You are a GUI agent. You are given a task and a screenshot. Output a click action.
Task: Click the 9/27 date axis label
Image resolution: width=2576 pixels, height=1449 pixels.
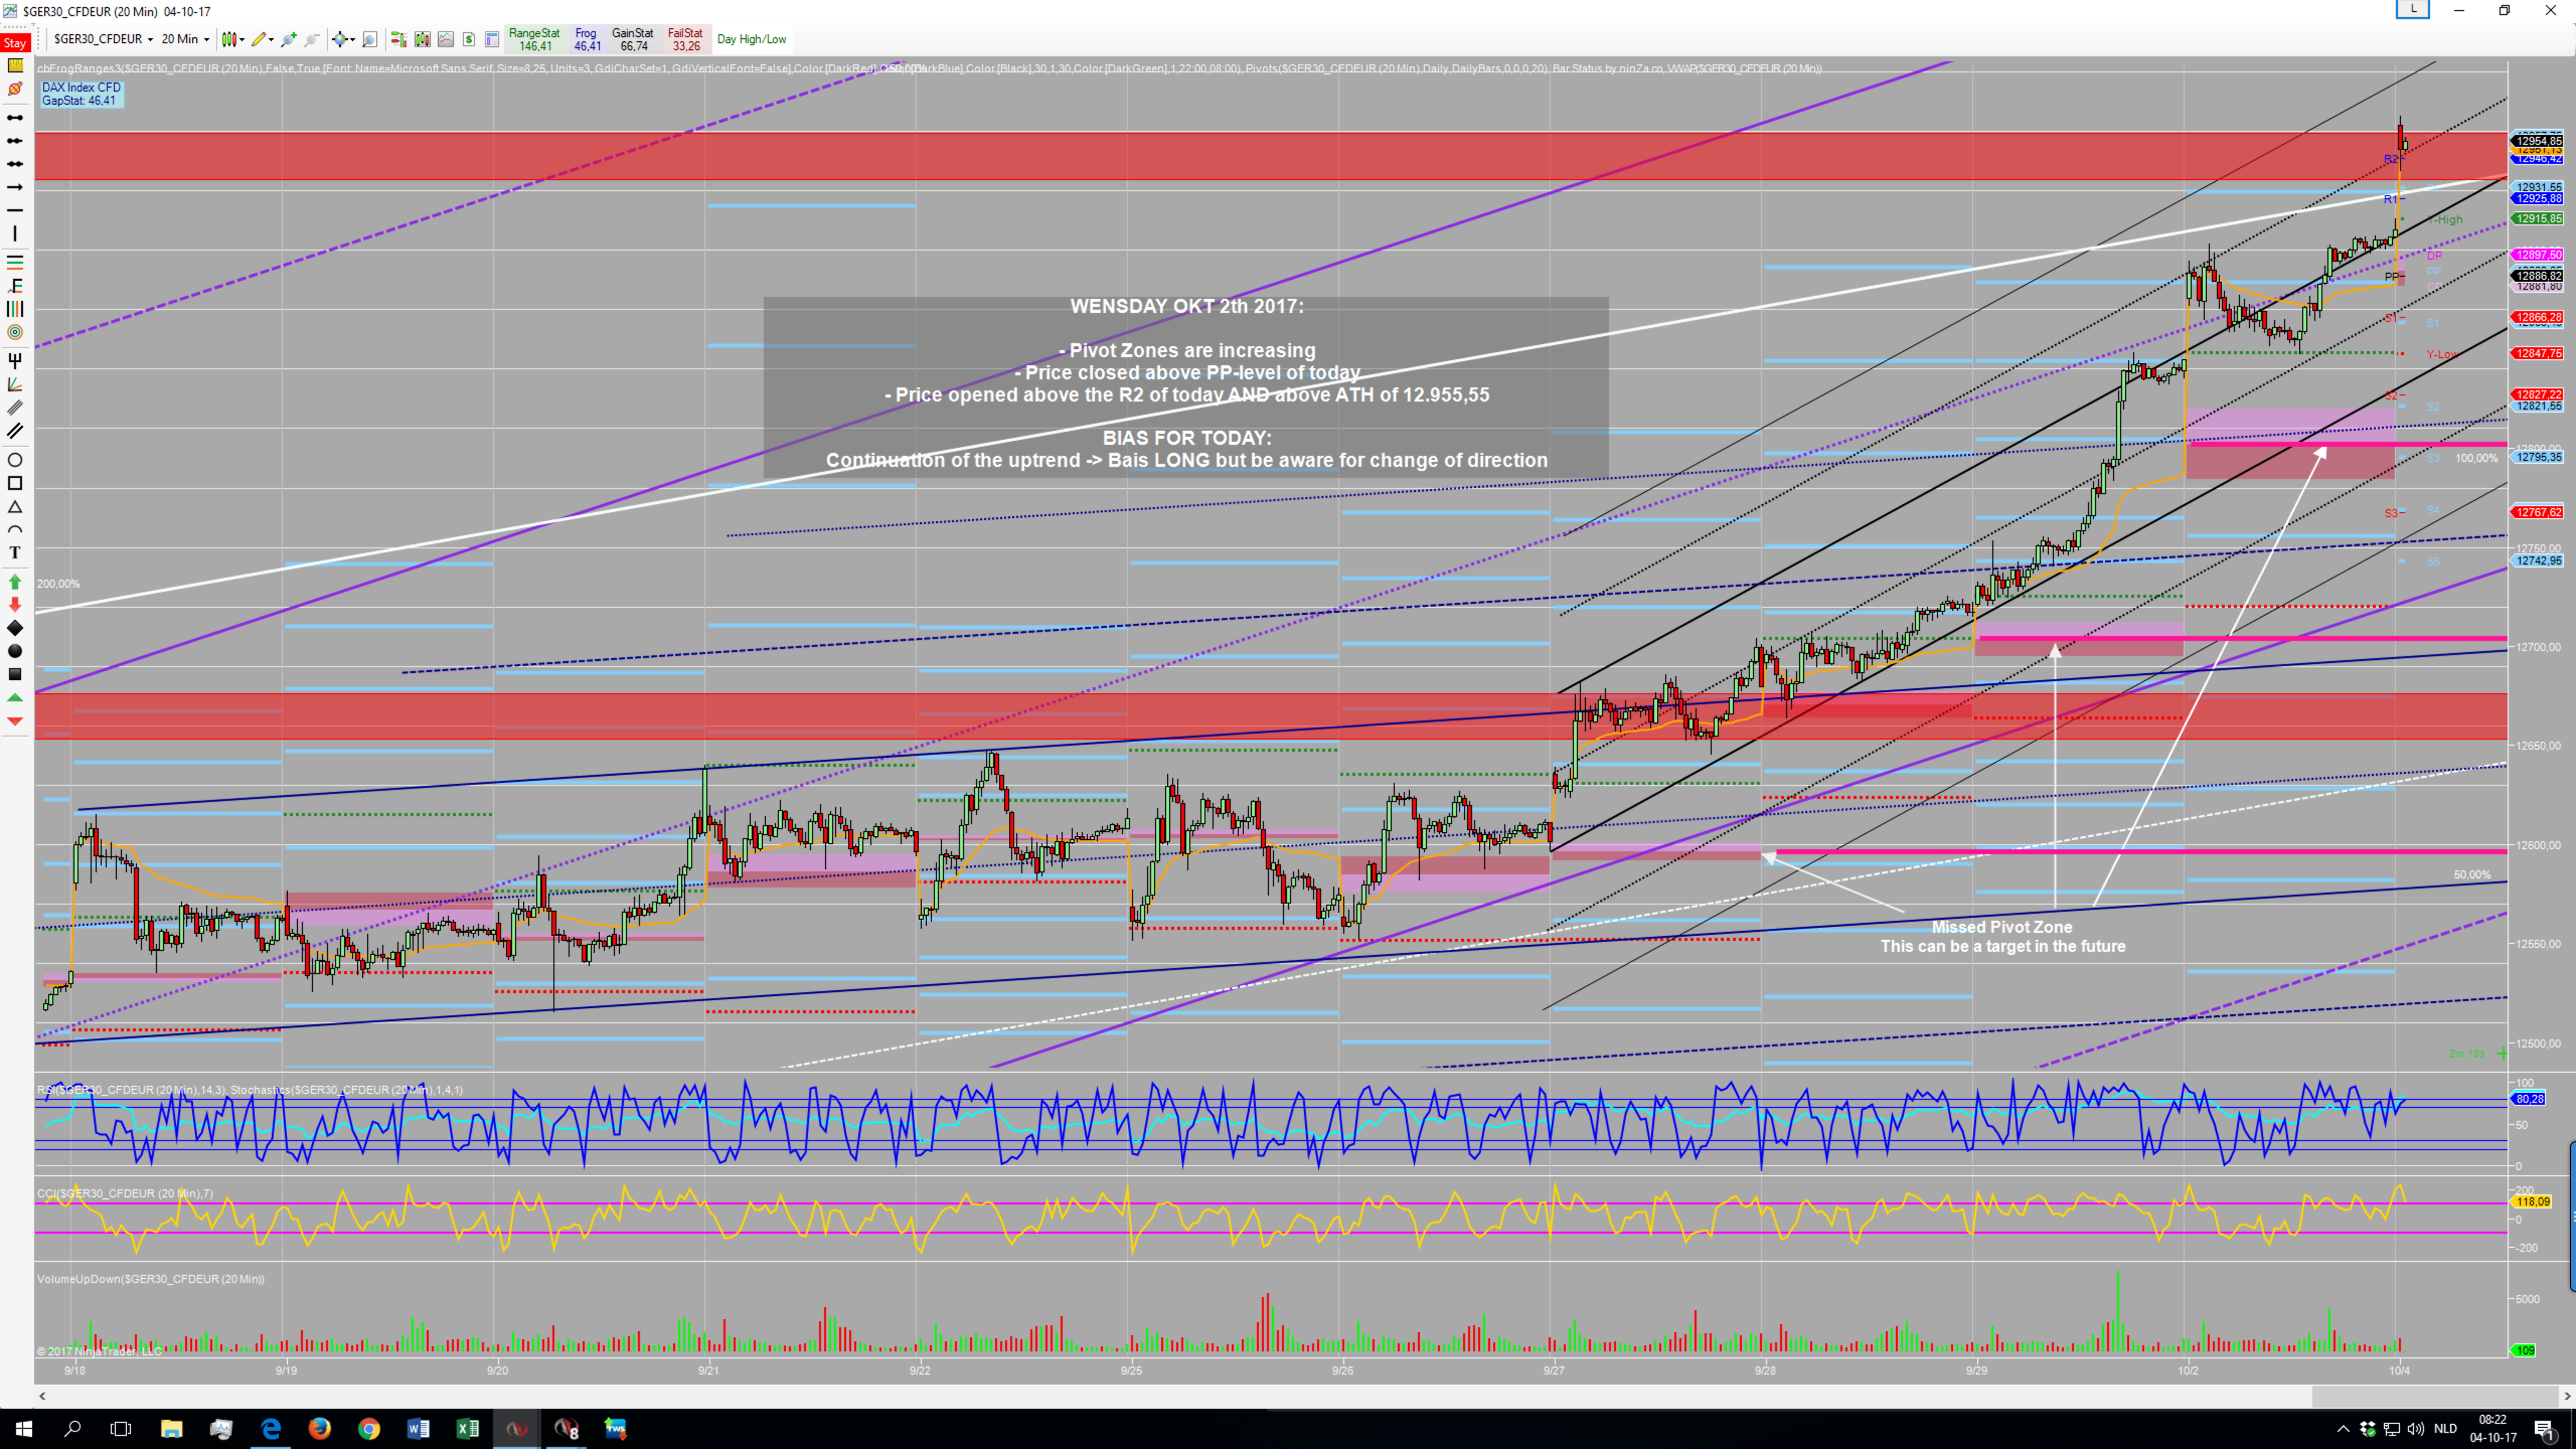1554,1370
